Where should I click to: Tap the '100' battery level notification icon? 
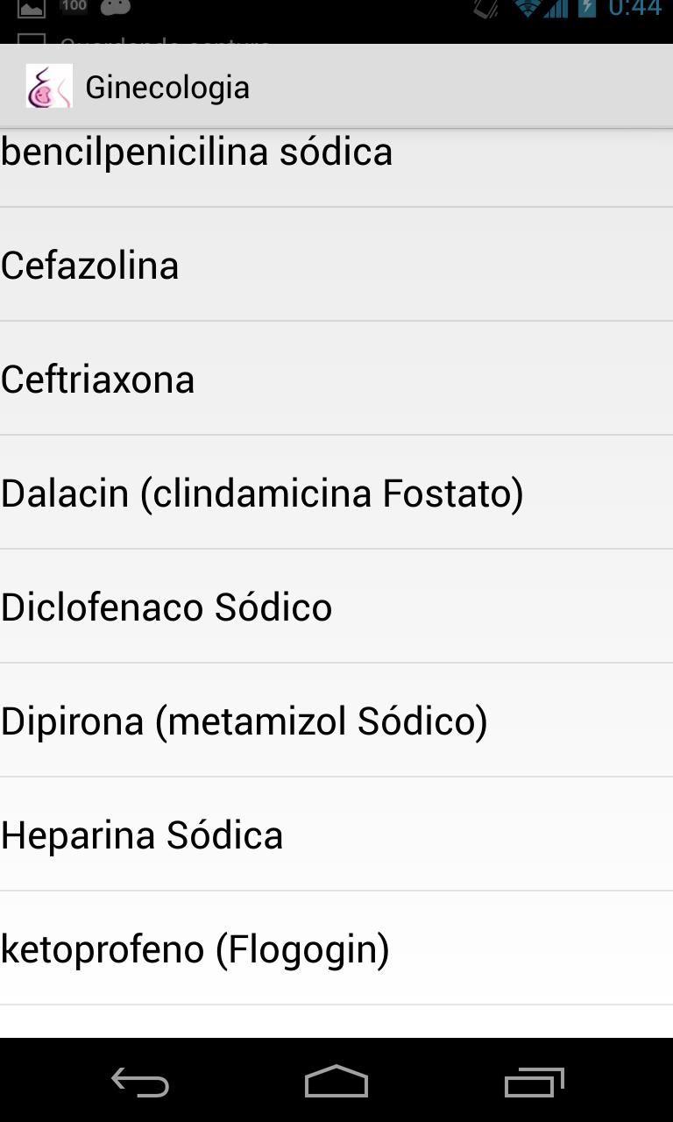(74, 7)
